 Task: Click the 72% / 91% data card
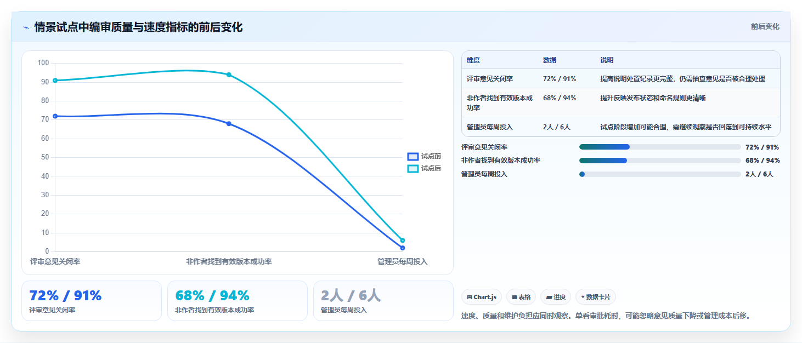coord(92,301)
